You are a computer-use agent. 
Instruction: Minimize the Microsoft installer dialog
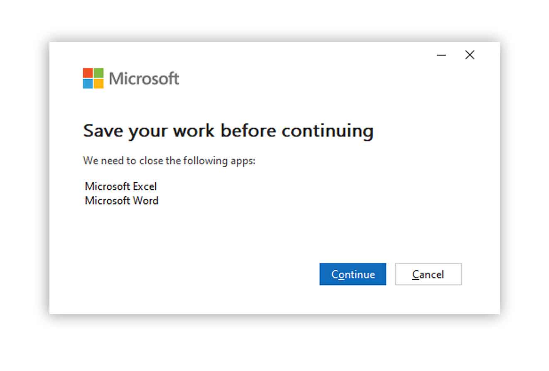441,55
